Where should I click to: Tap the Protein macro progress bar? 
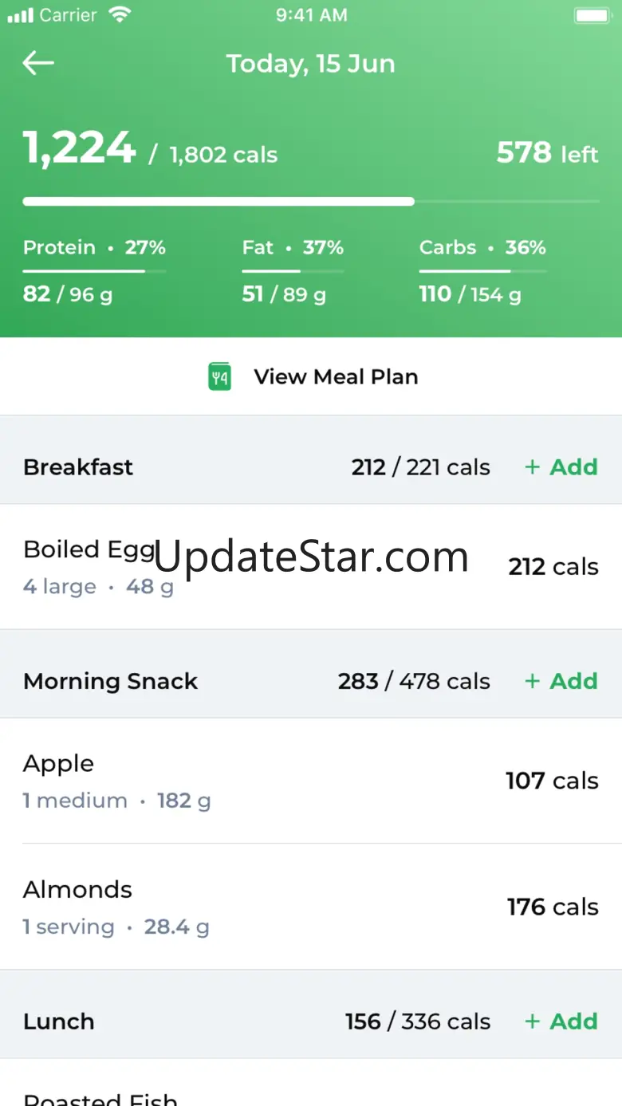tap(94, 272)
